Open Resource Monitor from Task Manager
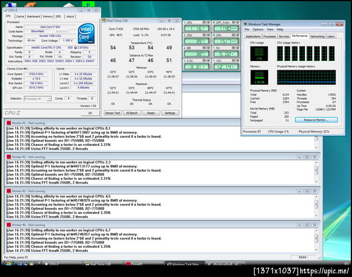 coord(316,120)
